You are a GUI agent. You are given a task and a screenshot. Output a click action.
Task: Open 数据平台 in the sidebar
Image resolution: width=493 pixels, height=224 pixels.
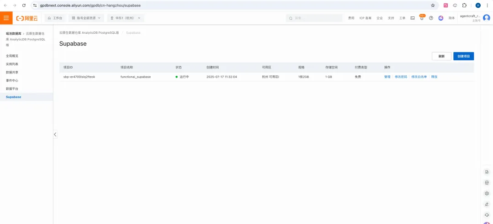click(12, 89)
